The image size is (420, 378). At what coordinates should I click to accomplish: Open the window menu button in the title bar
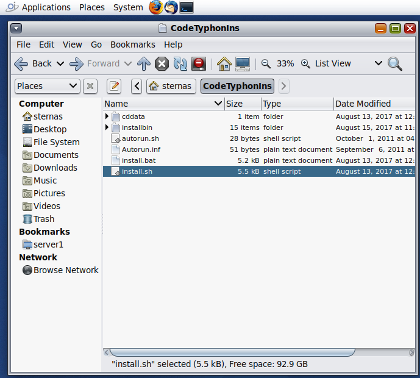[x=16, y=28]
